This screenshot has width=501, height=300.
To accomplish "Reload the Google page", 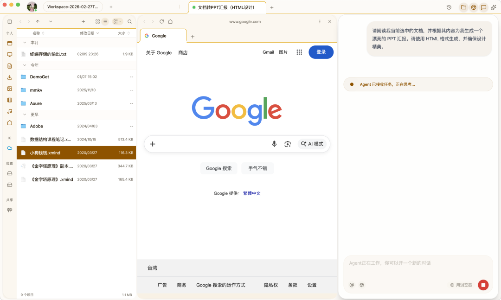I will coord(162,21).
